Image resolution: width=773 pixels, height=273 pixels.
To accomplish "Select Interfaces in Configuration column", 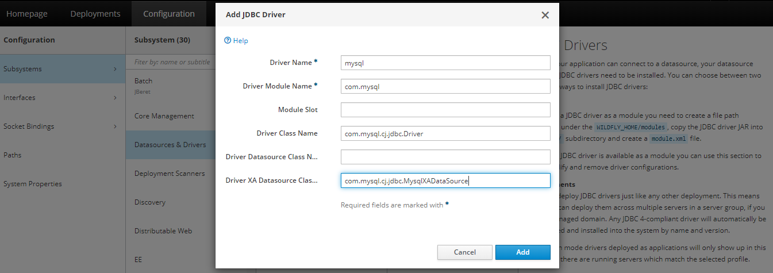I will (x=63, y=98).
